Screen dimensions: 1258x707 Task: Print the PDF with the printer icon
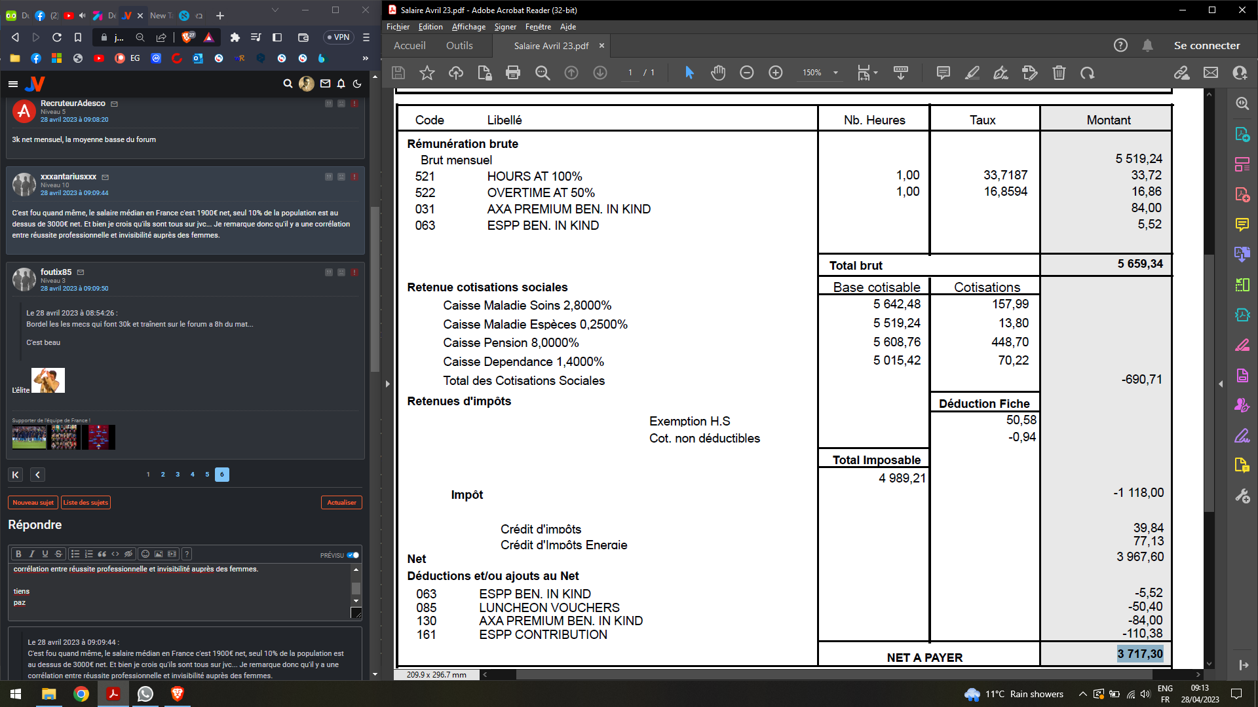coord(513,73)
